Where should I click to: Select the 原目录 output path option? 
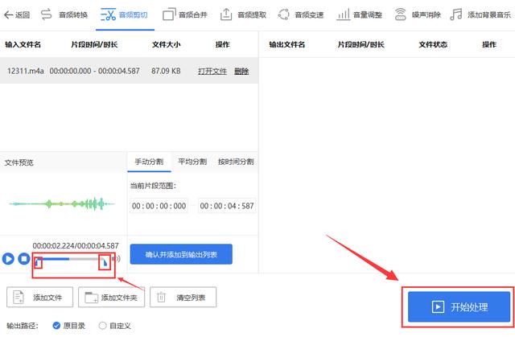coord(68,326)
